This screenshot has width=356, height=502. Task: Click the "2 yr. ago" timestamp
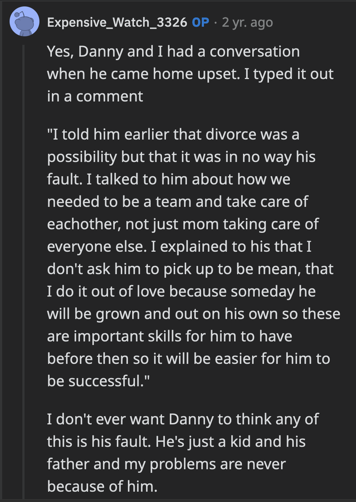pos(247,22)
